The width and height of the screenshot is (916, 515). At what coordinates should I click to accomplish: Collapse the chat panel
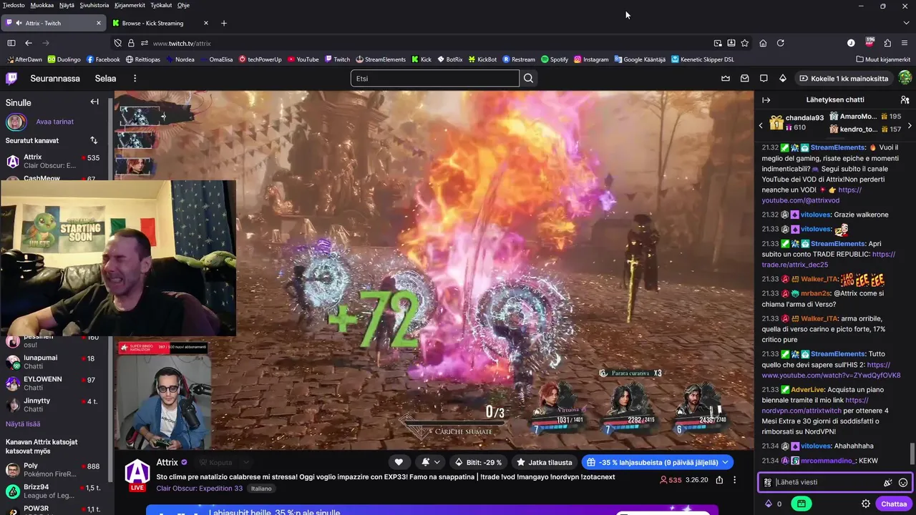point(766,100)
